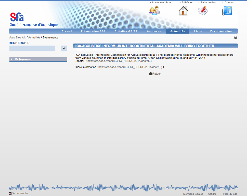Open the poster document link
This screenshot has width=247, height=196.
pos(120,61)
